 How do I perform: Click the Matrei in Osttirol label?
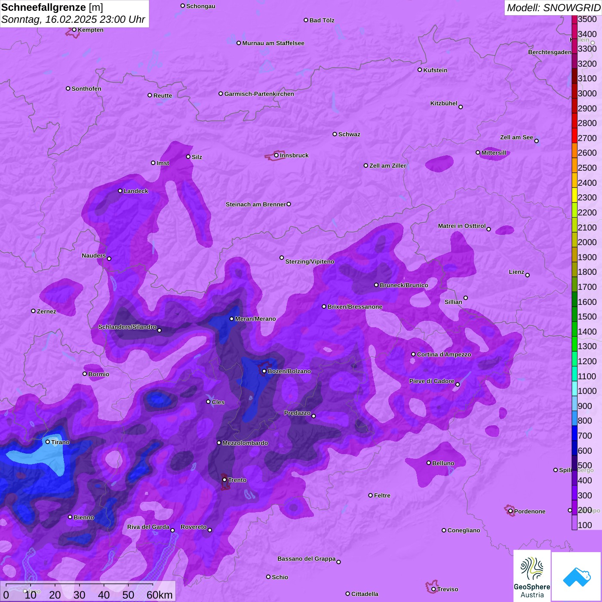(x=461, y=226)
